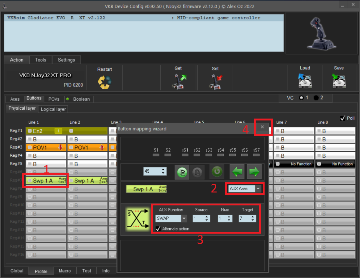This screenshot has width=360, height=278.
Task: Click the B cell at Reg#2 Line 1
Action: [x=46, y=139]
